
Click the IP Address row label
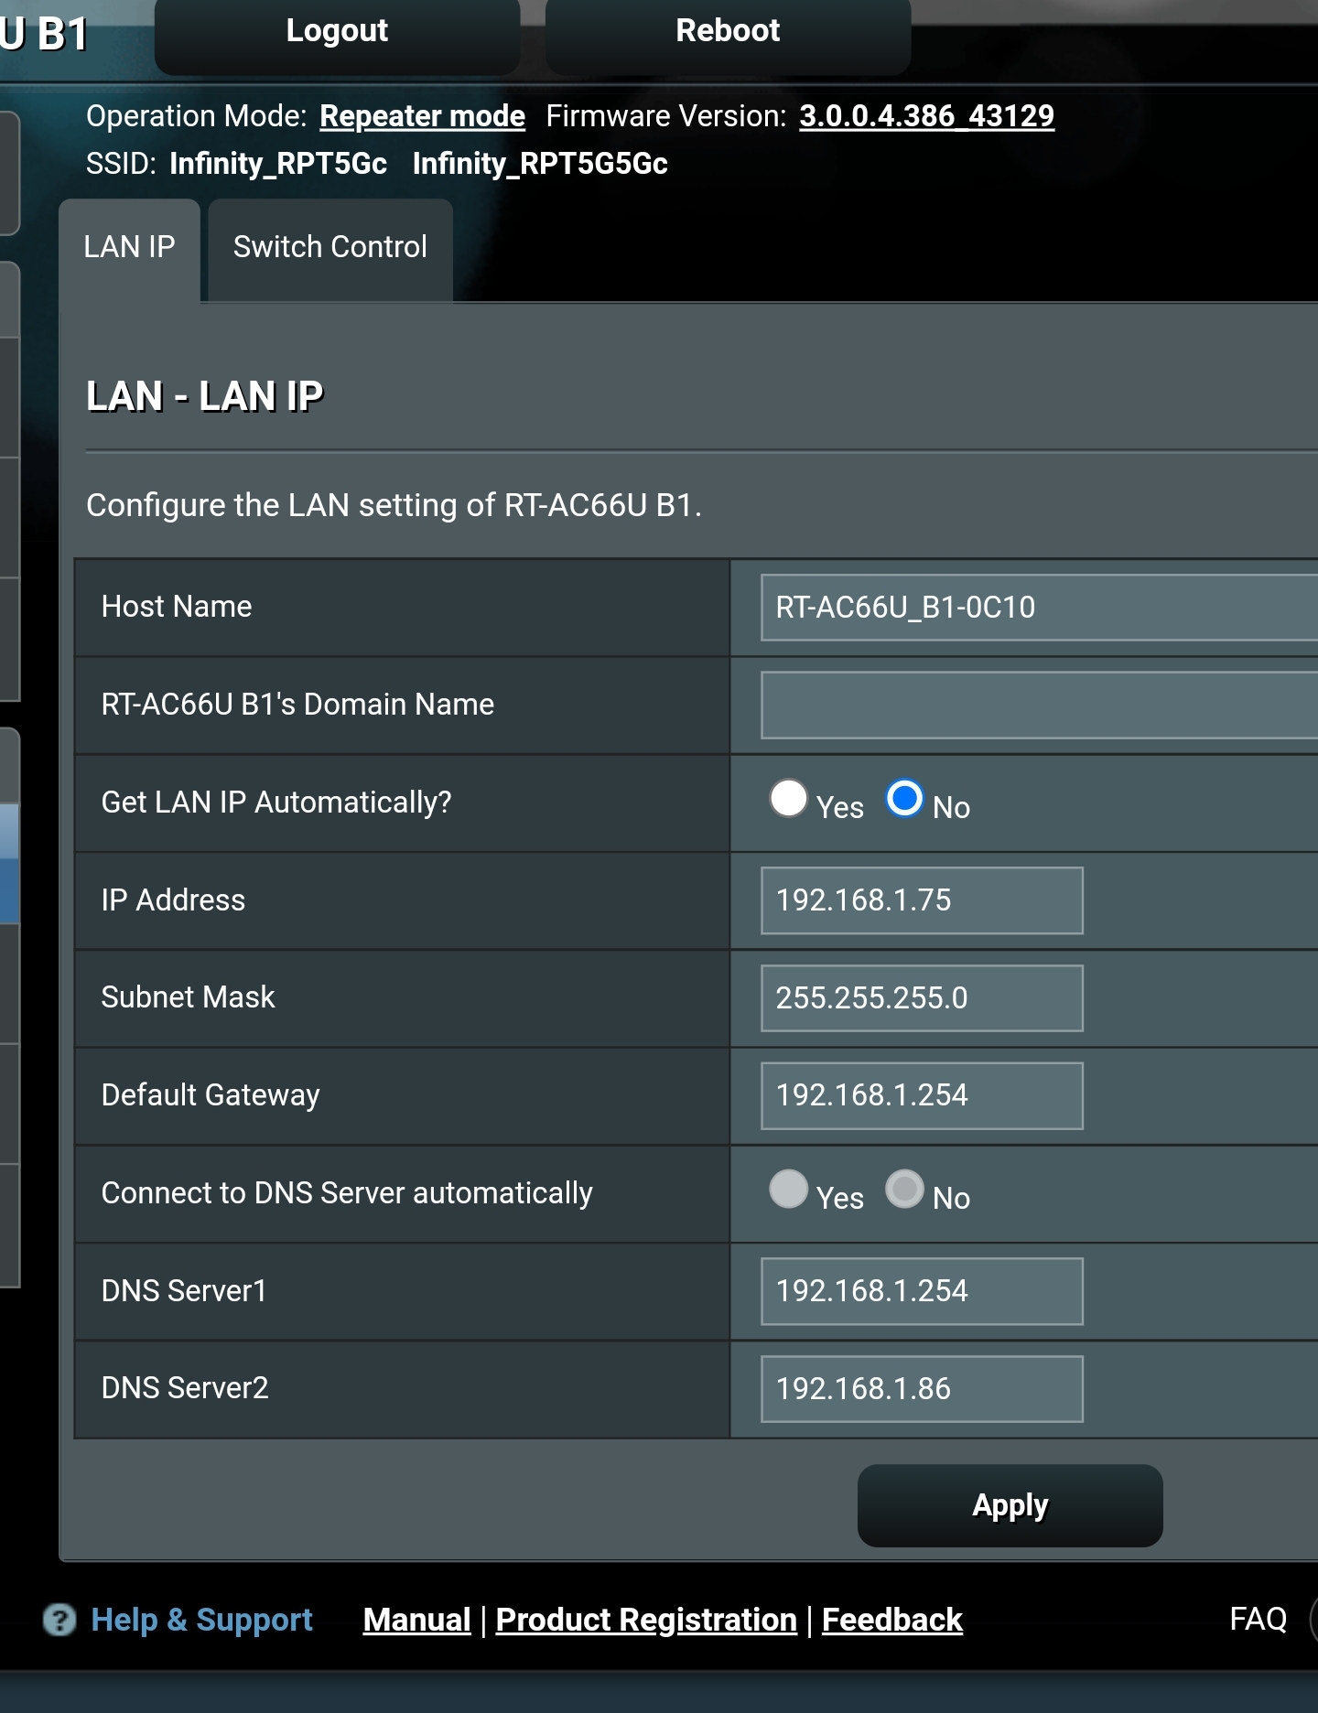(x=173, y=900)
